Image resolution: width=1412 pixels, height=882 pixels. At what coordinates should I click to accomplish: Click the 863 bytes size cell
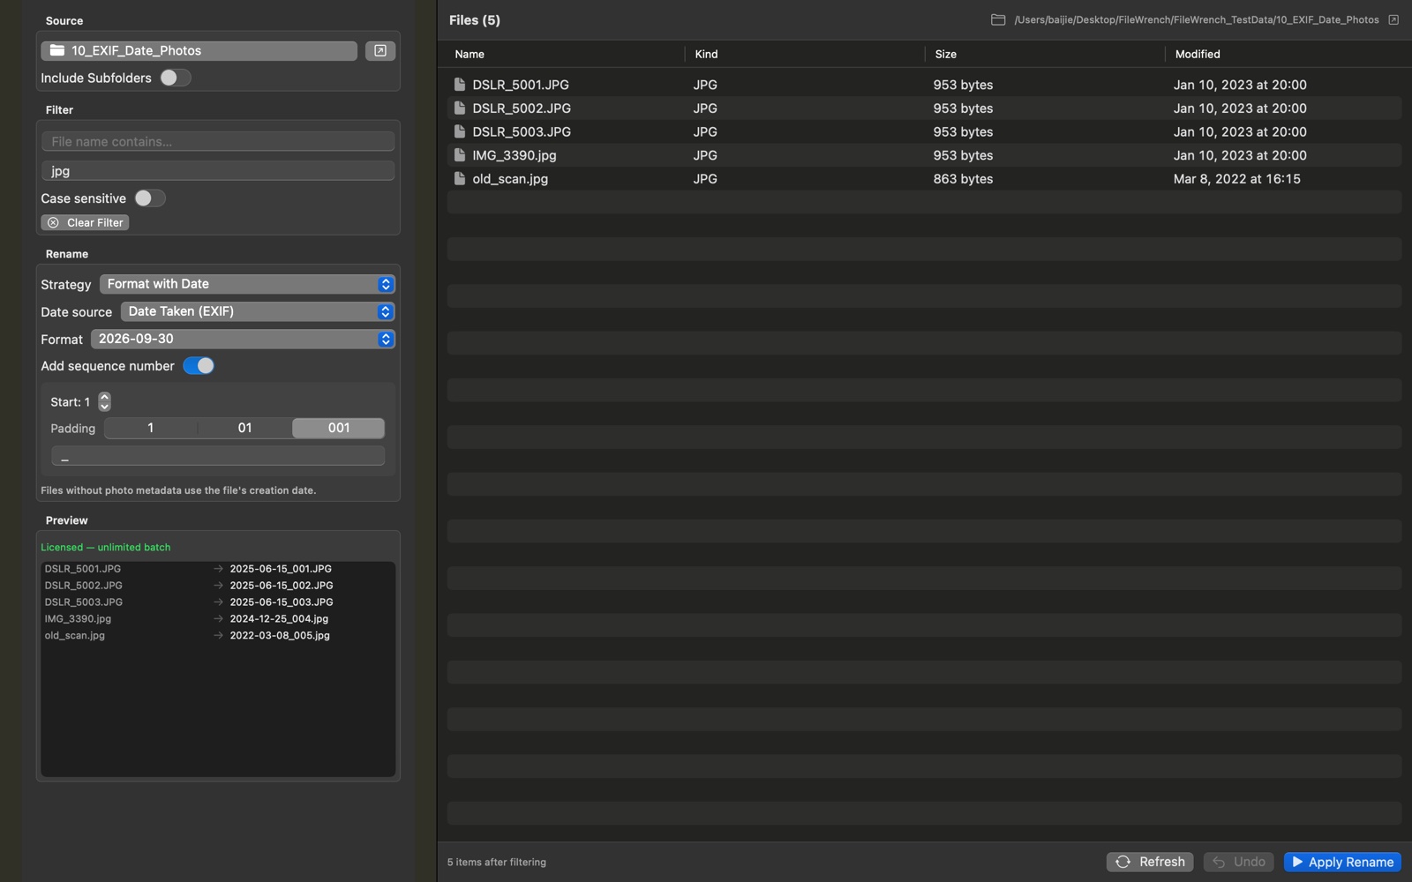[963, 179]
